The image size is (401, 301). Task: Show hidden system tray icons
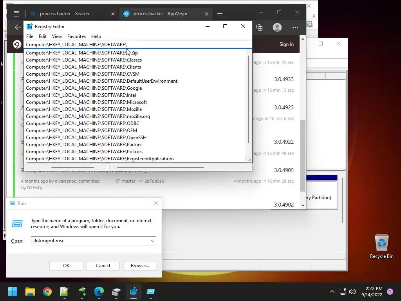tap(332, 292)
